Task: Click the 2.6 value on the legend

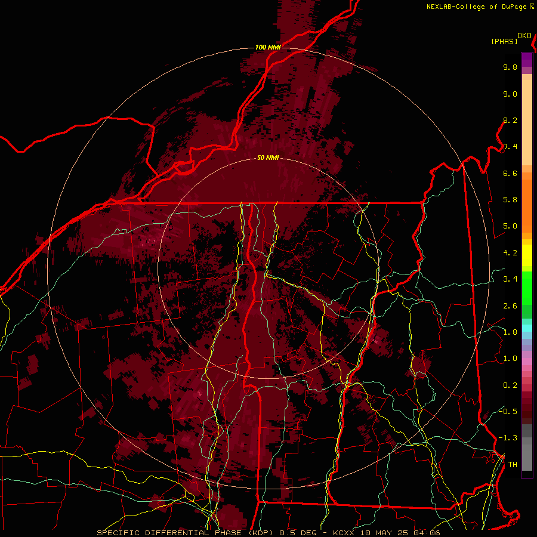Action: 510,306
